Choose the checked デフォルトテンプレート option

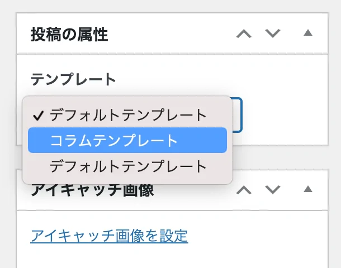[127, 115]
